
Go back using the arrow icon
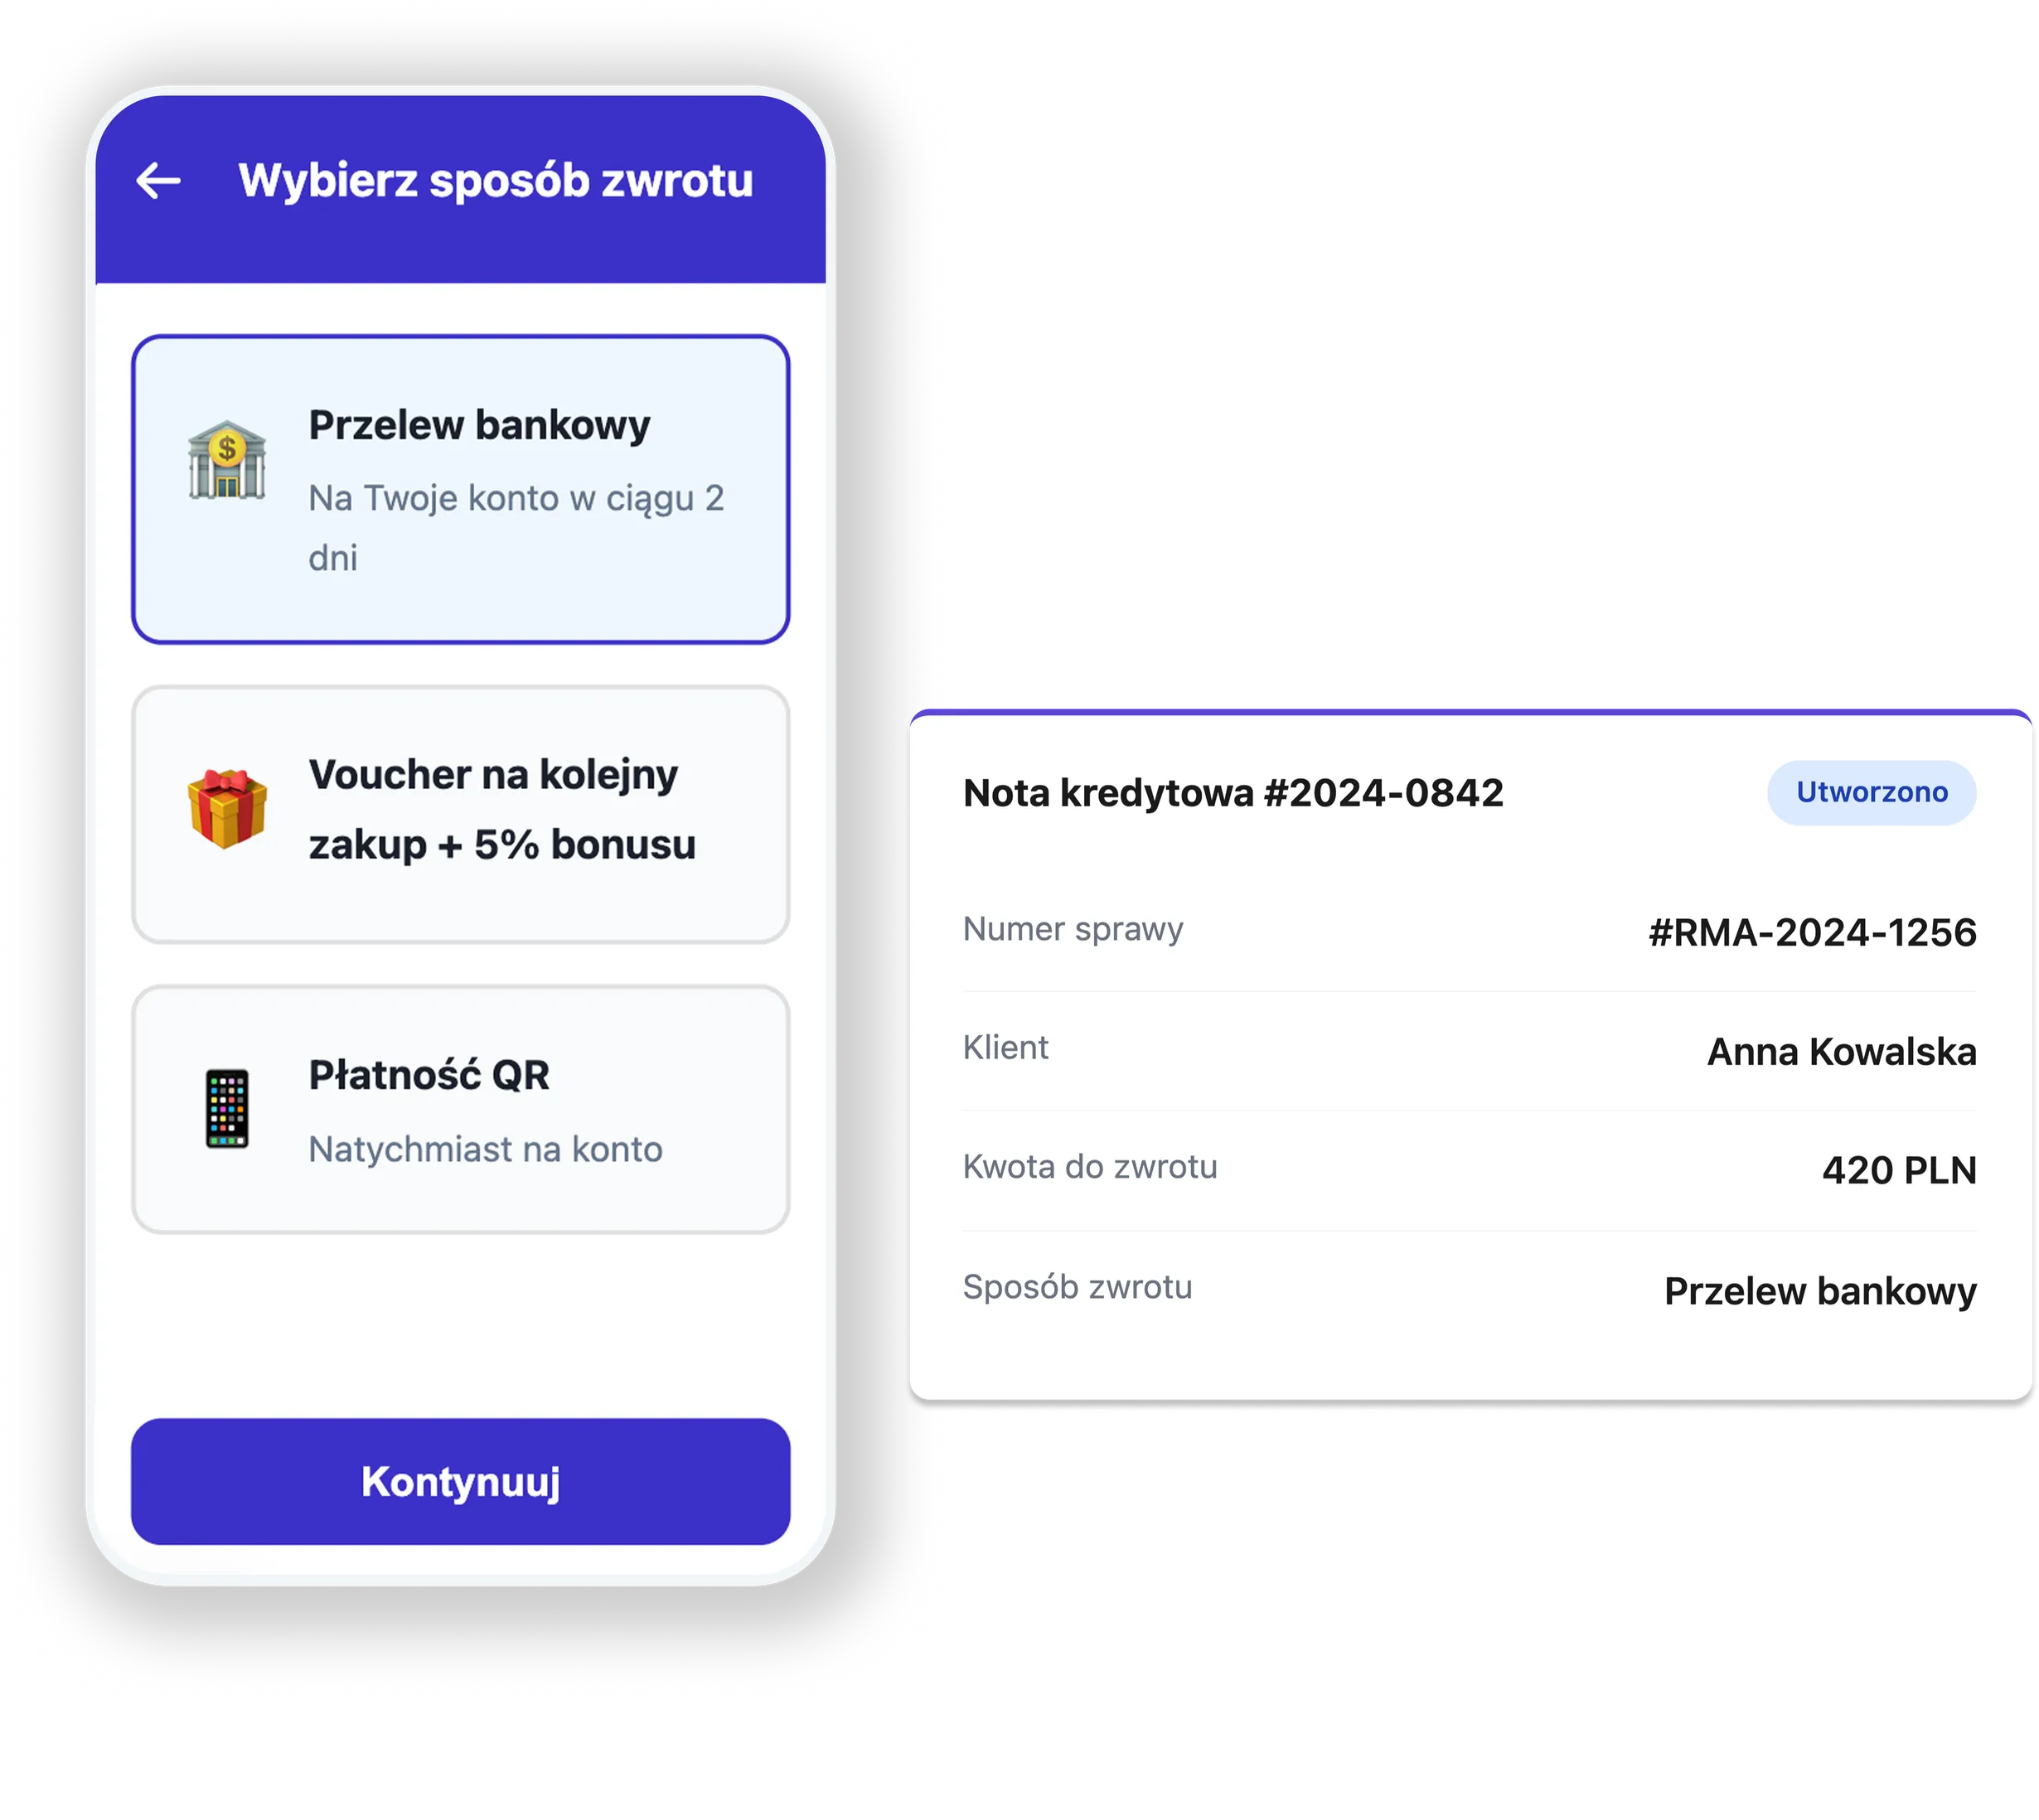coord(158,180)
